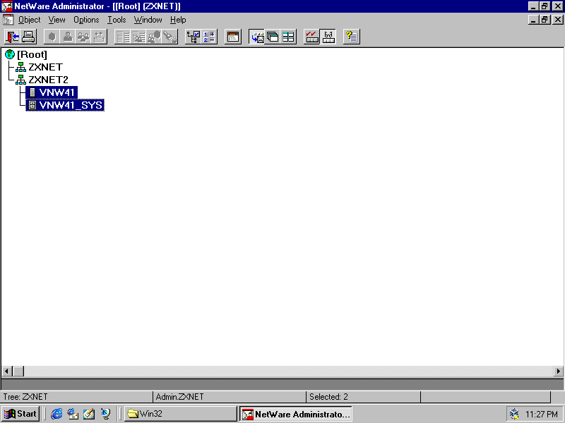The height and width of the screenshot is (423, 565).
Task: Open the Tools menu
Action: pyautogui.click(x=117, y=20)
